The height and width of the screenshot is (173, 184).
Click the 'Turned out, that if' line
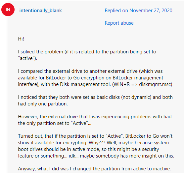click(95, 136)
